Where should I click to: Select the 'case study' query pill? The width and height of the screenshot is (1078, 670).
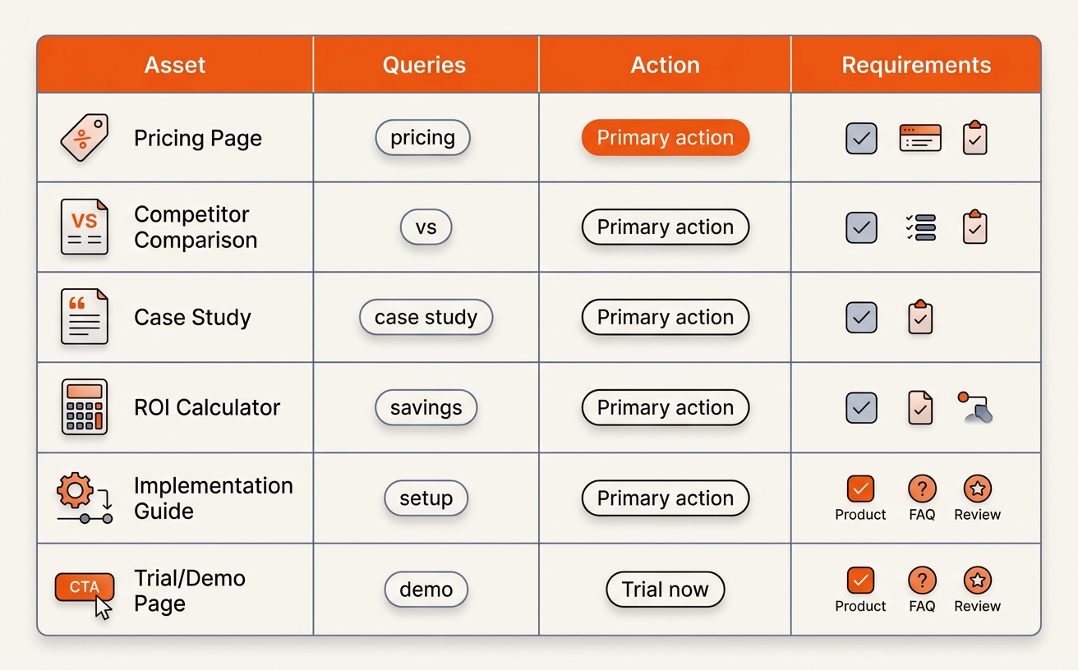(x=426, y=317)
